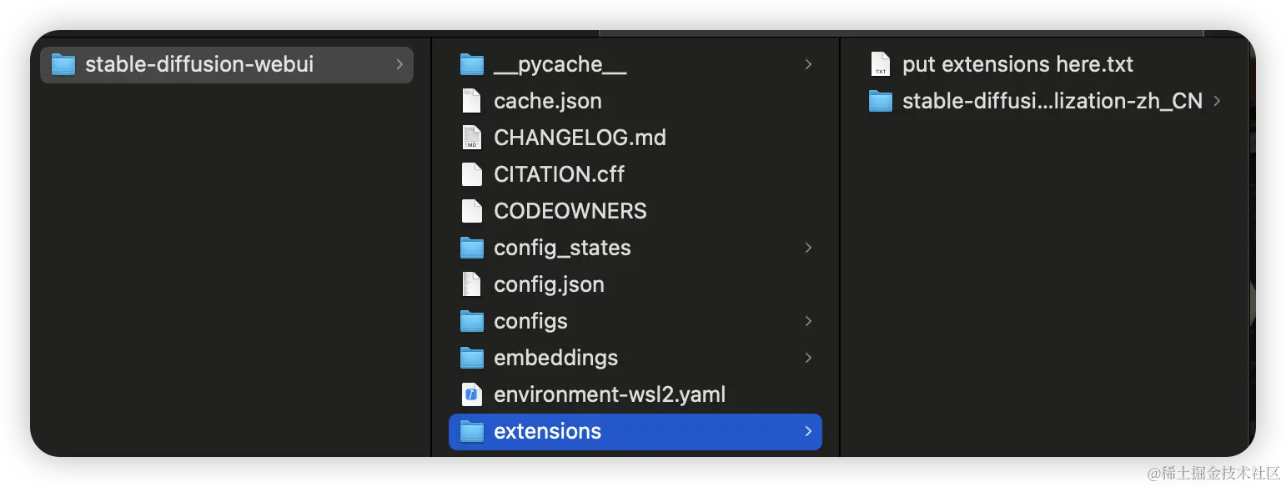Select the CODEOWNERS file name
Screen dimensions: 1286x487
click(570, 211)
